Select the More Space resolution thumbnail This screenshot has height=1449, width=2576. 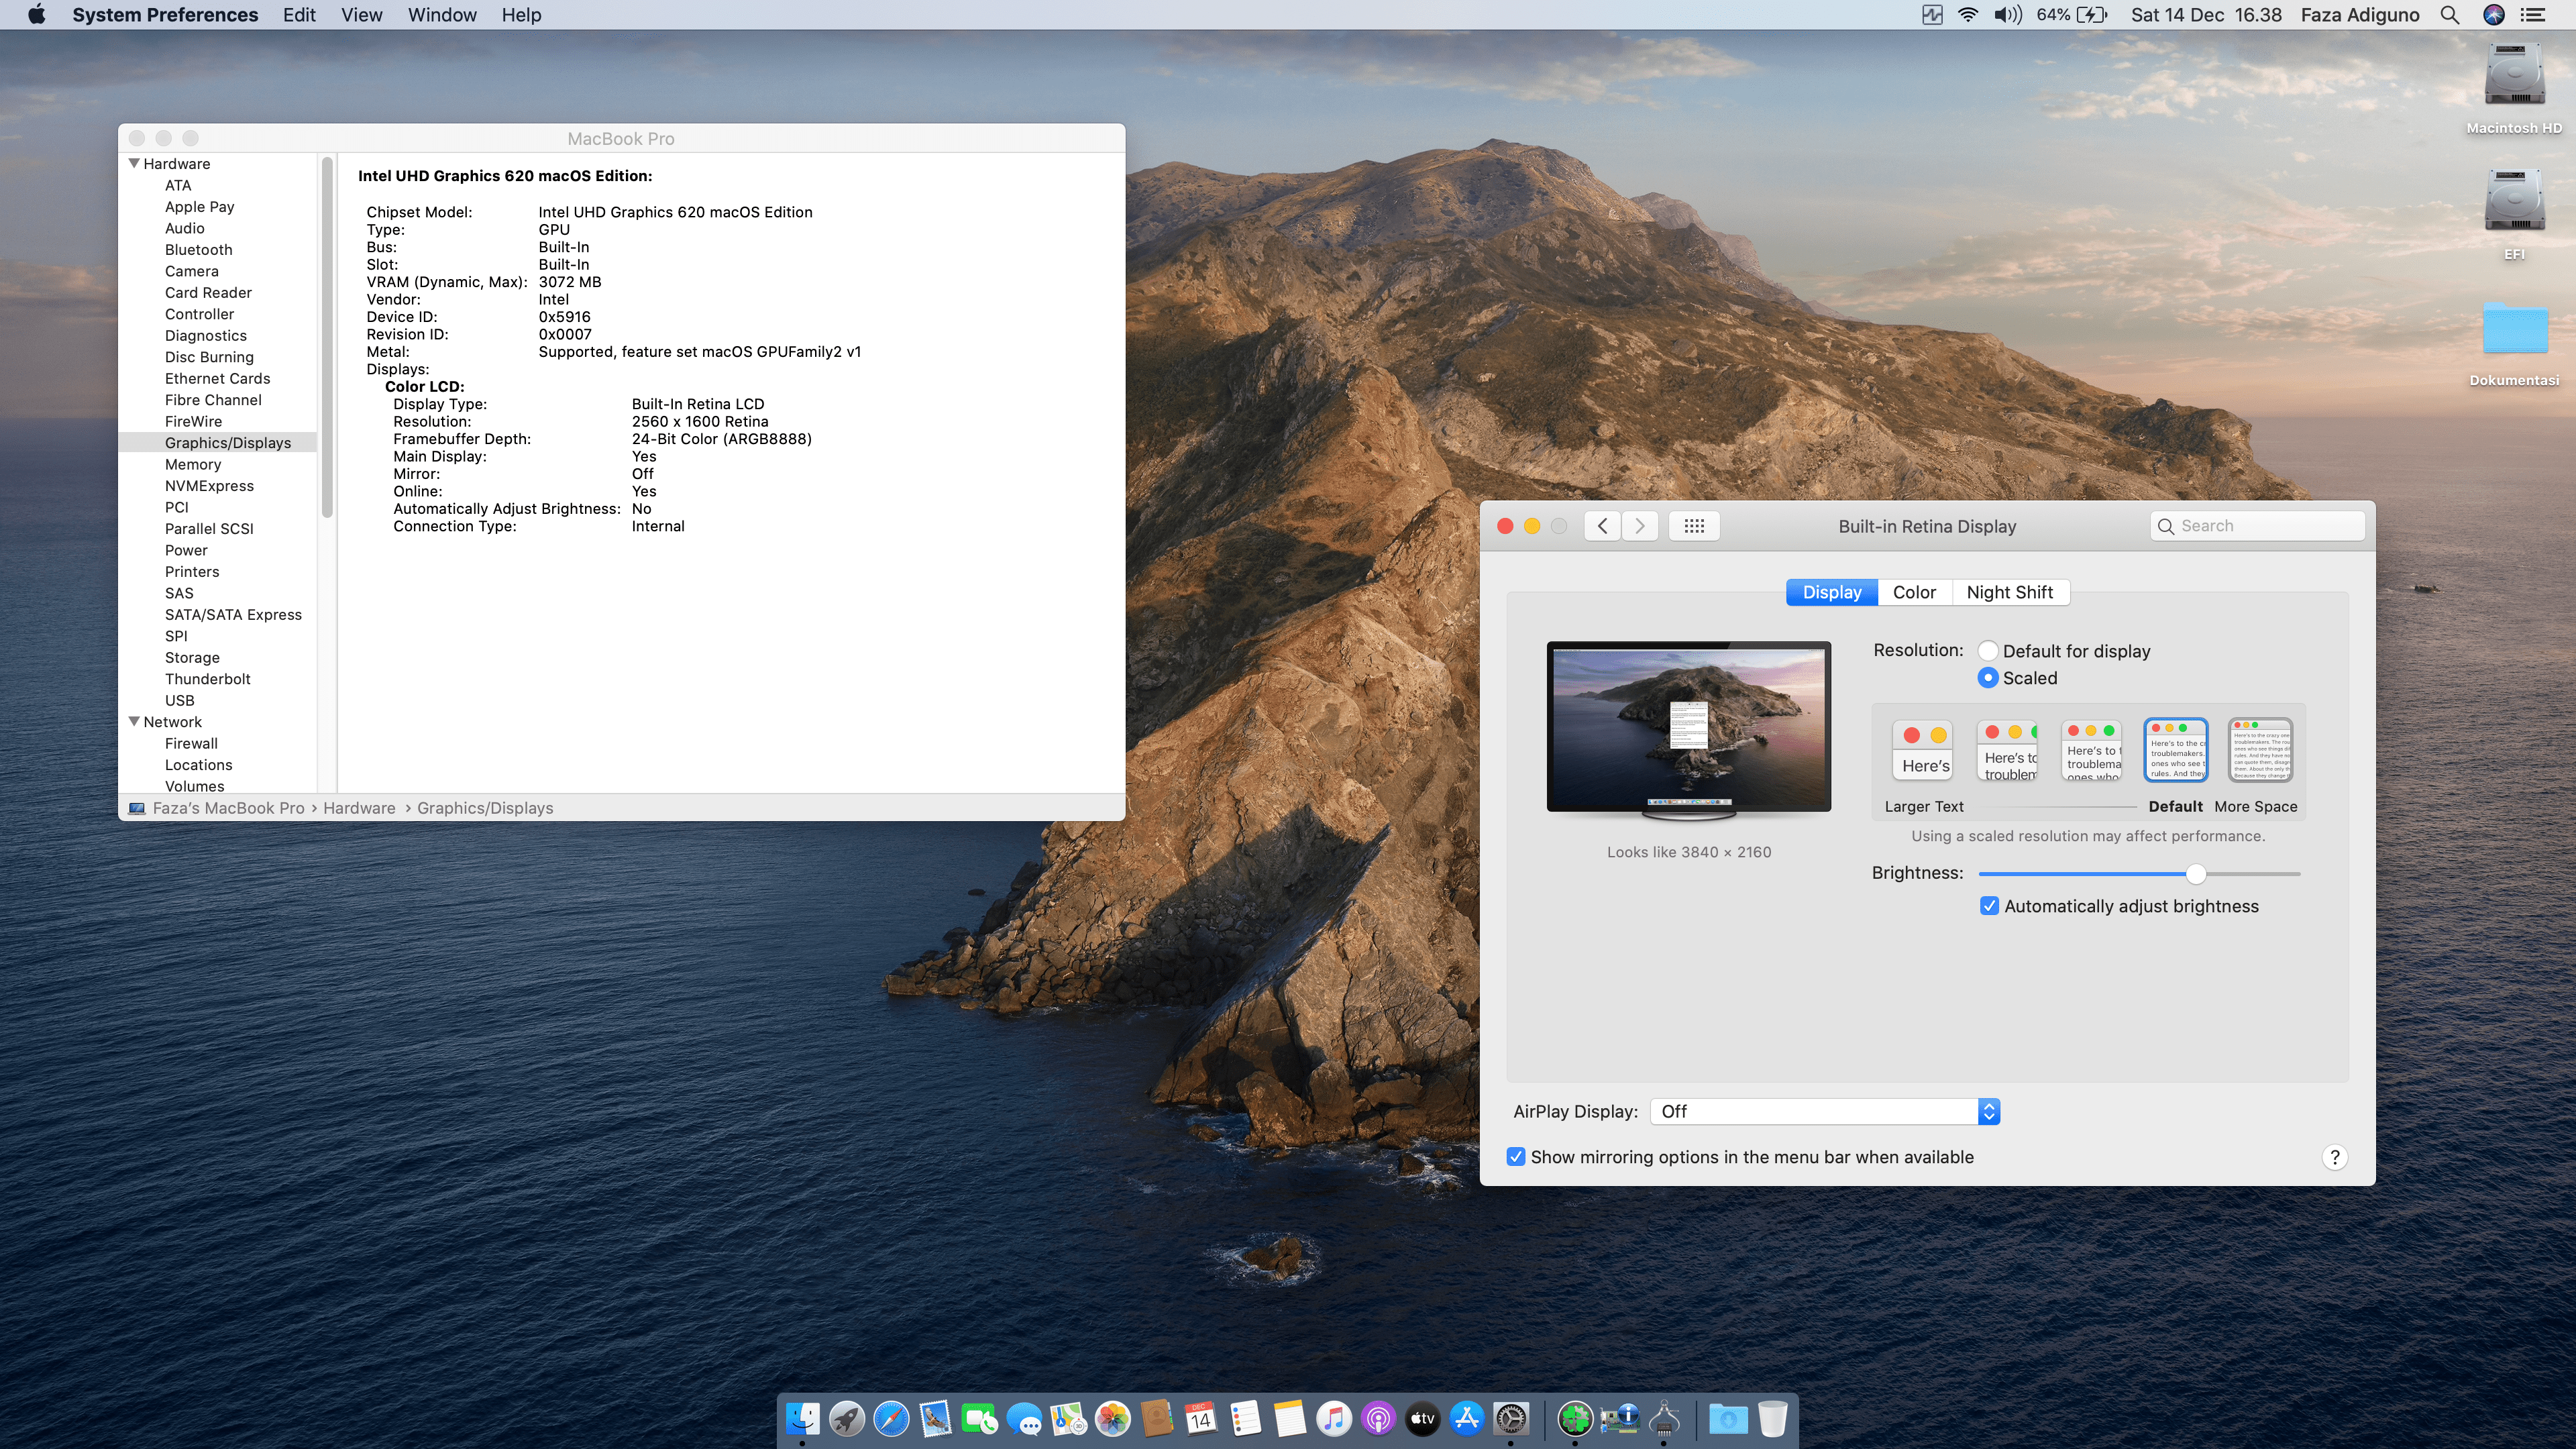pos(2260,750)
